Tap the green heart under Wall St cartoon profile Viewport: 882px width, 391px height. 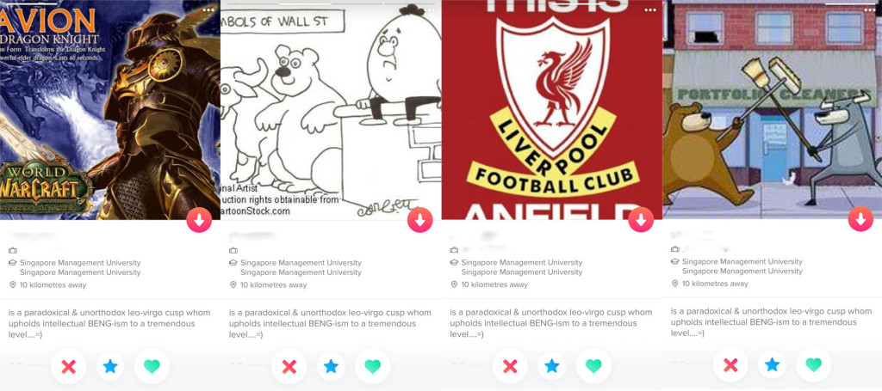372,367
